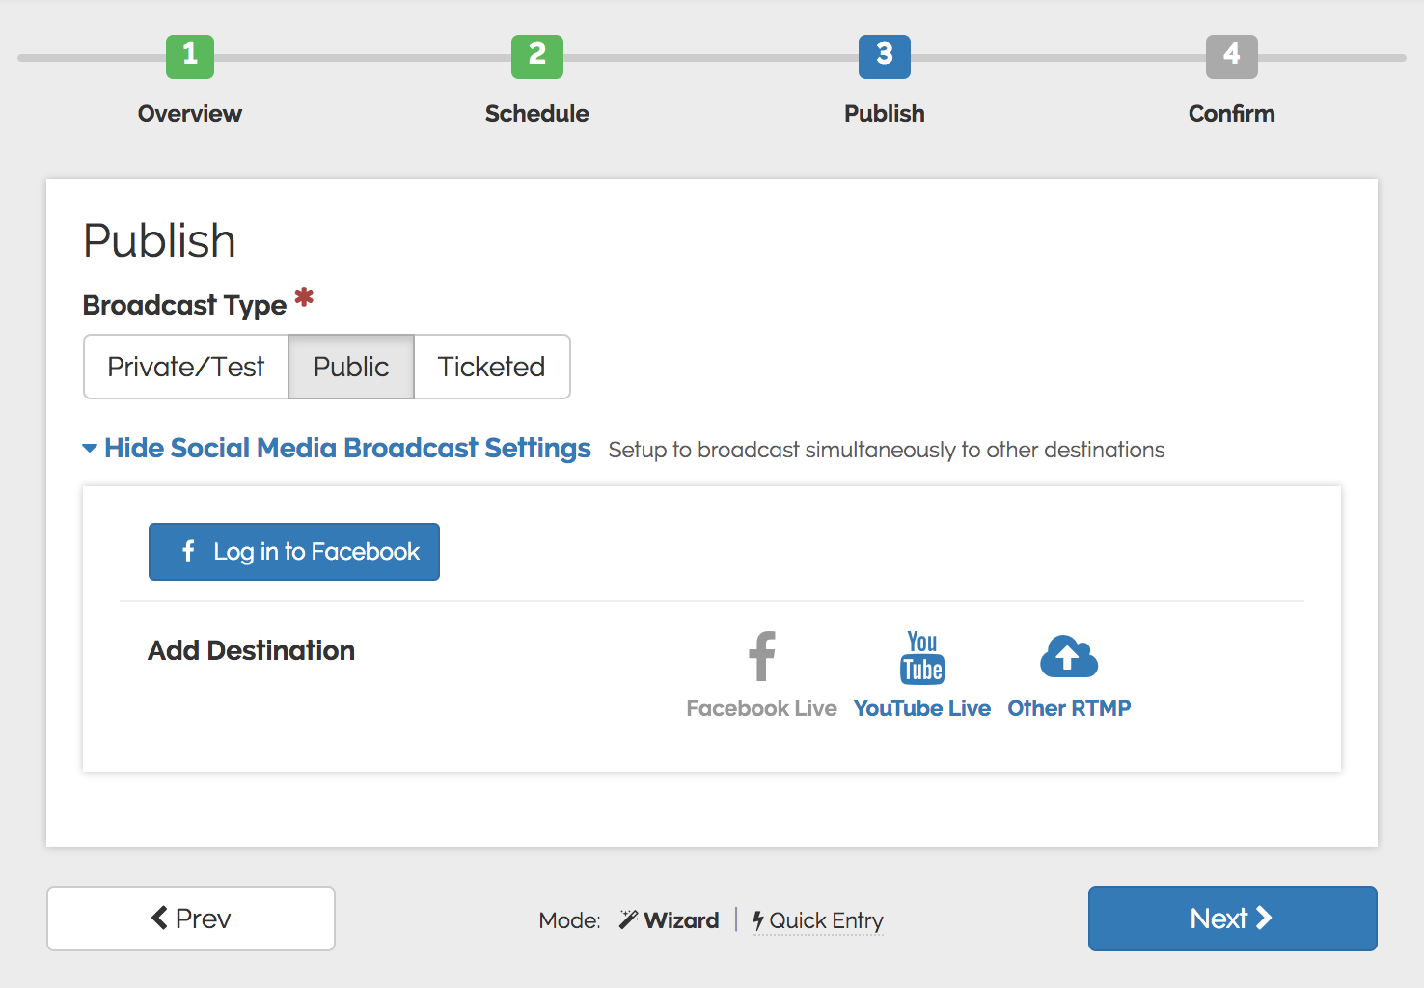The width and height of the screenshot is (1424, 988).
Task: Click the Facebook Live destination icon
Action: (x=761, y=656)
